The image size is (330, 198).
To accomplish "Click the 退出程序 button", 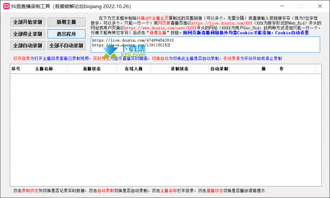I will point(67,34).
